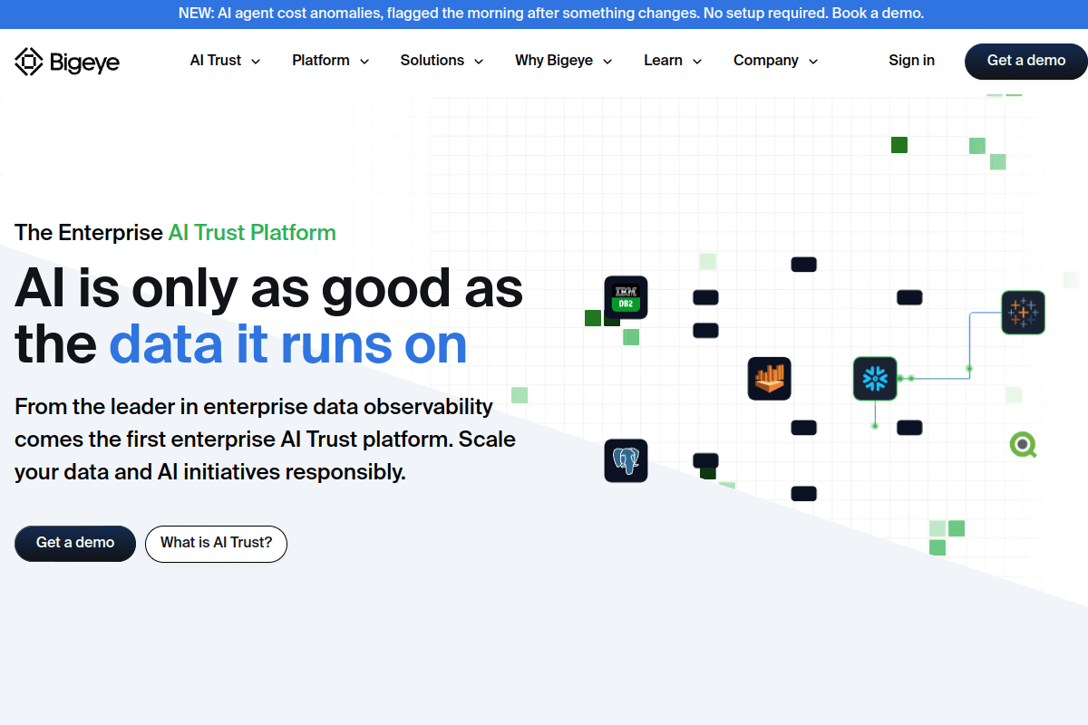Screen dimensions: 1088x725
Task: Expand the AI Trust chevron
Action: (256, 62)
